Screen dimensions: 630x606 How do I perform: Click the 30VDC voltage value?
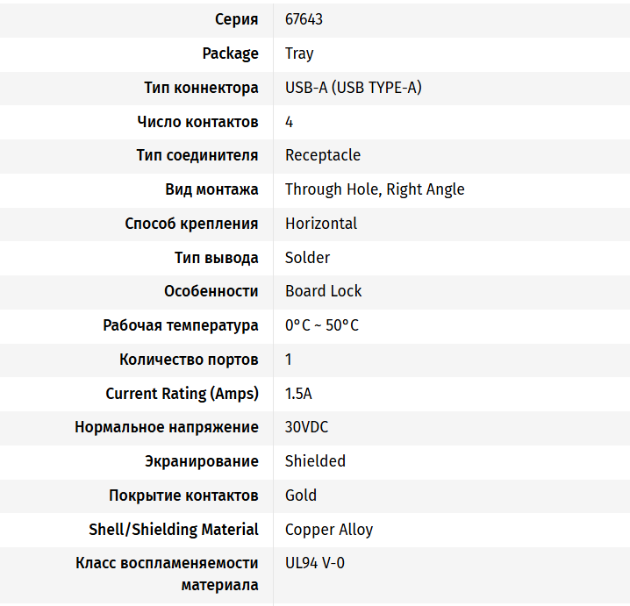click(x=307, y=427)
